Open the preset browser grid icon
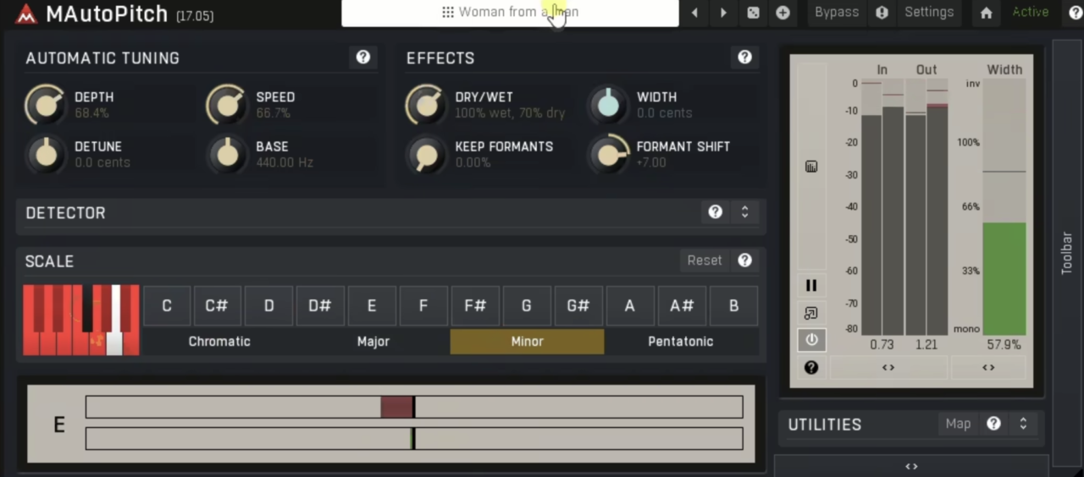This screenshot has width=1084, height=477. click(447, 12)
